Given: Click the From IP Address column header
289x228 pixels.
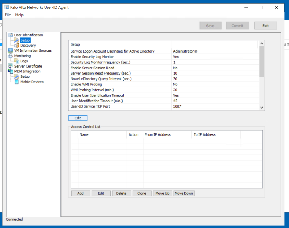Looking at the screenshot, I should click(x=168, y=134).
